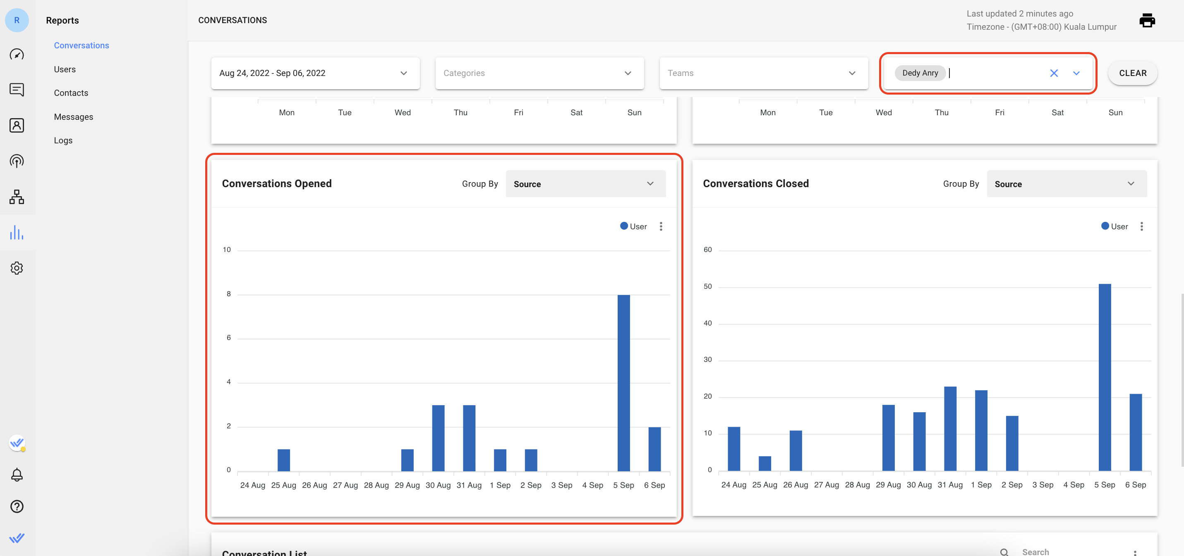
Task: Expand the date range Aug 24 - Sep 06 dropdown
Action: coord(404,73)
